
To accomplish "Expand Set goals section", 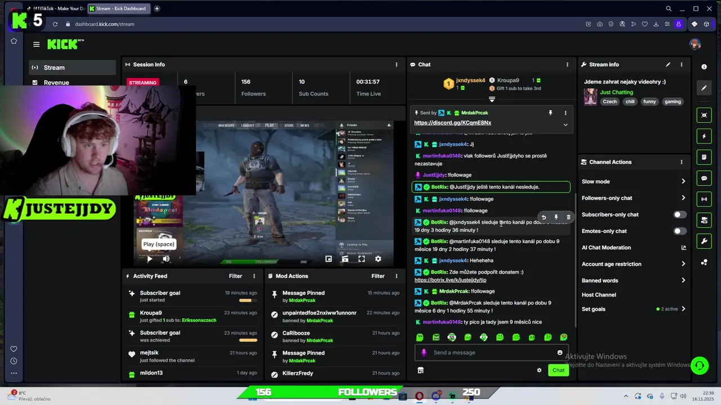I will pos(683,309).
